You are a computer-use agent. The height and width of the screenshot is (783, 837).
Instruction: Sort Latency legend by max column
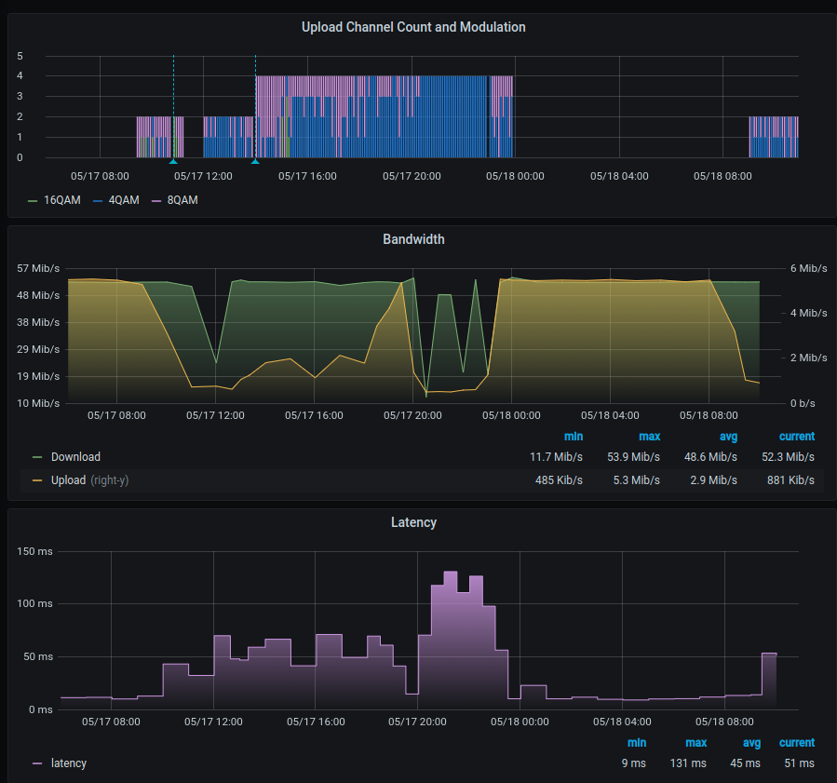695,743
